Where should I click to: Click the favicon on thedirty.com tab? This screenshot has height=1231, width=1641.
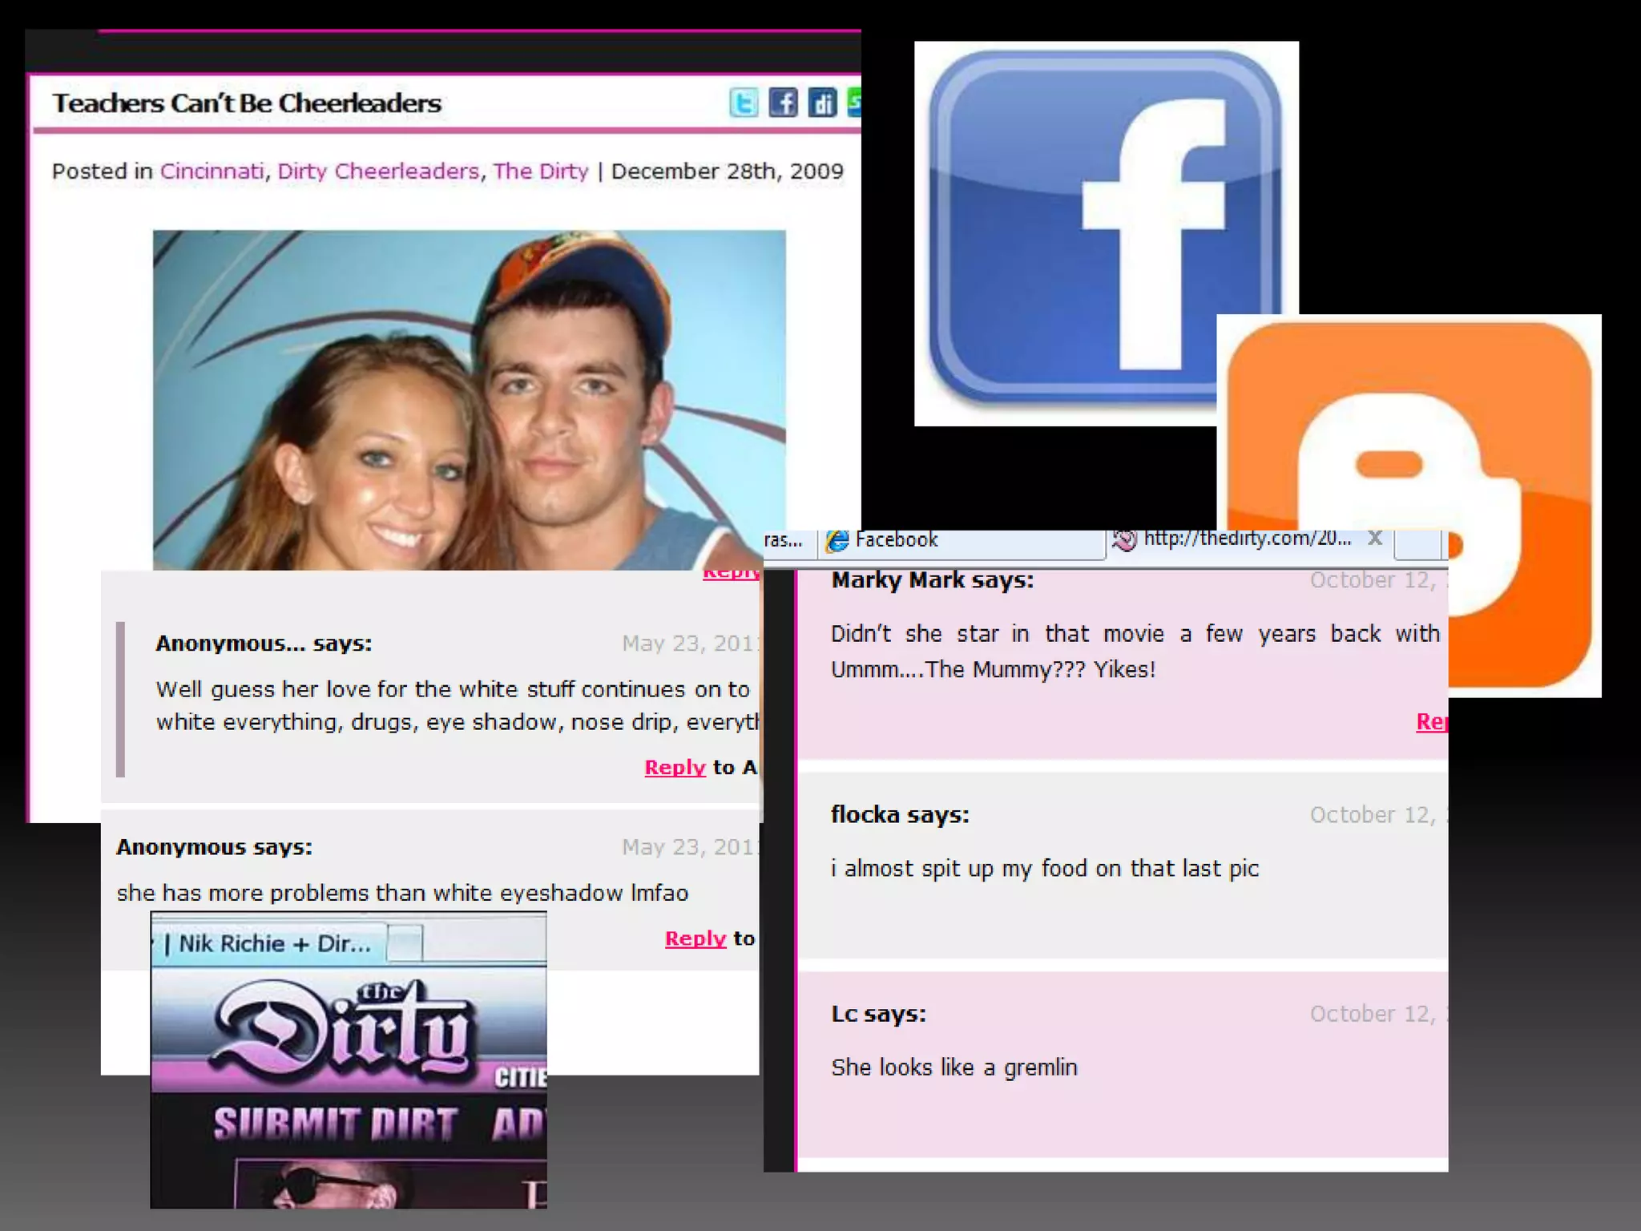1124,540
